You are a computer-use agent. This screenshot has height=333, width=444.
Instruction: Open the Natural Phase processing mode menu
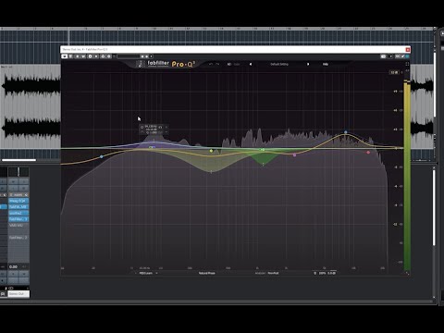click(x=206, y=273)
